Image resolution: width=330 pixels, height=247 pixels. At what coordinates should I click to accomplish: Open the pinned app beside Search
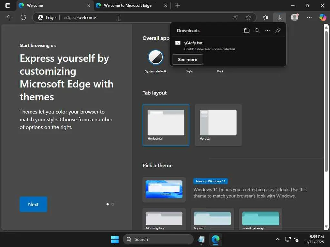pos(201,239)
